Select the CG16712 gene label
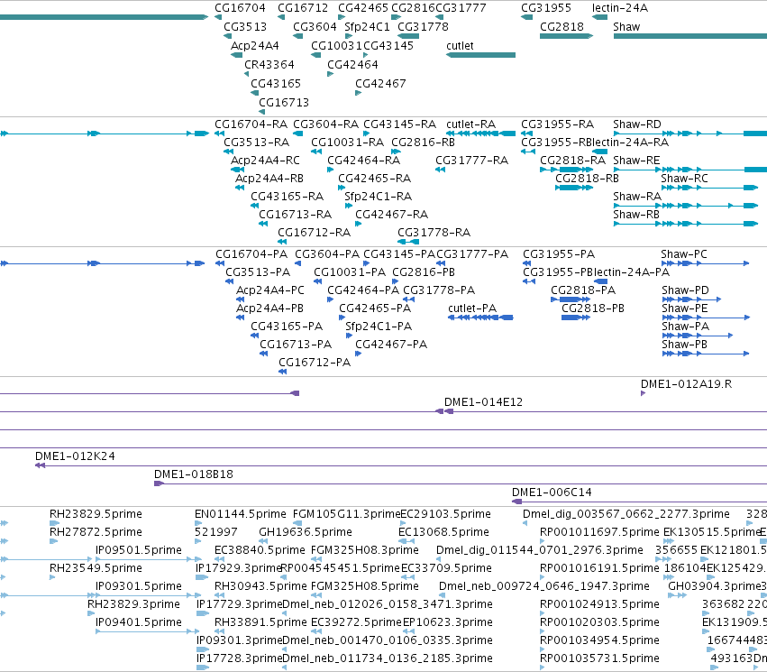 point(303,8)
